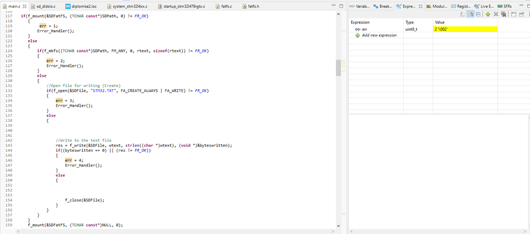Click Show Type Names toolbar icon

point(463,14)
